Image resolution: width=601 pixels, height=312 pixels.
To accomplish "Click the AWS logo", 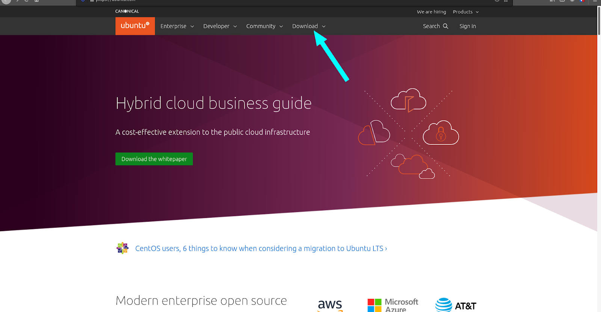I will click(330, 305).
